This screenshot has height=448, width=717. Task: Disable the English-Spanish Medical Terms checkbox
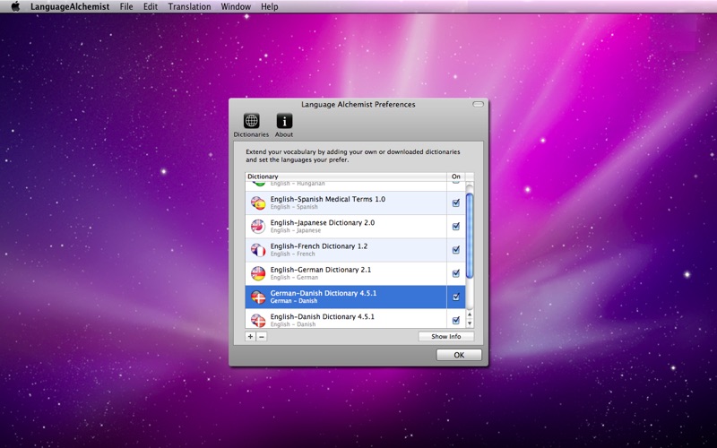(x=456, y=203)
